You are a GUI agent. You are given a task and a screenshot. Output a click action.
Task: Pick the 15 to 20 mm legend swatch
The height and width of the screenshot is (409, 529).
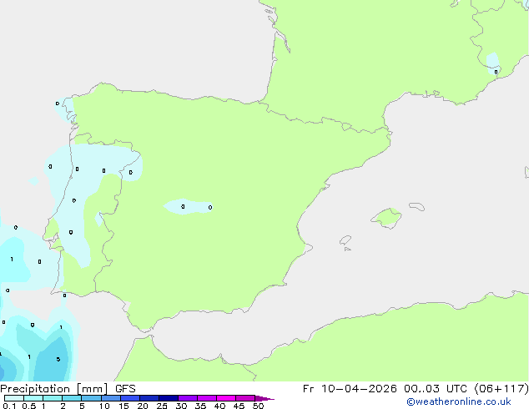click(x=130, y=398)
